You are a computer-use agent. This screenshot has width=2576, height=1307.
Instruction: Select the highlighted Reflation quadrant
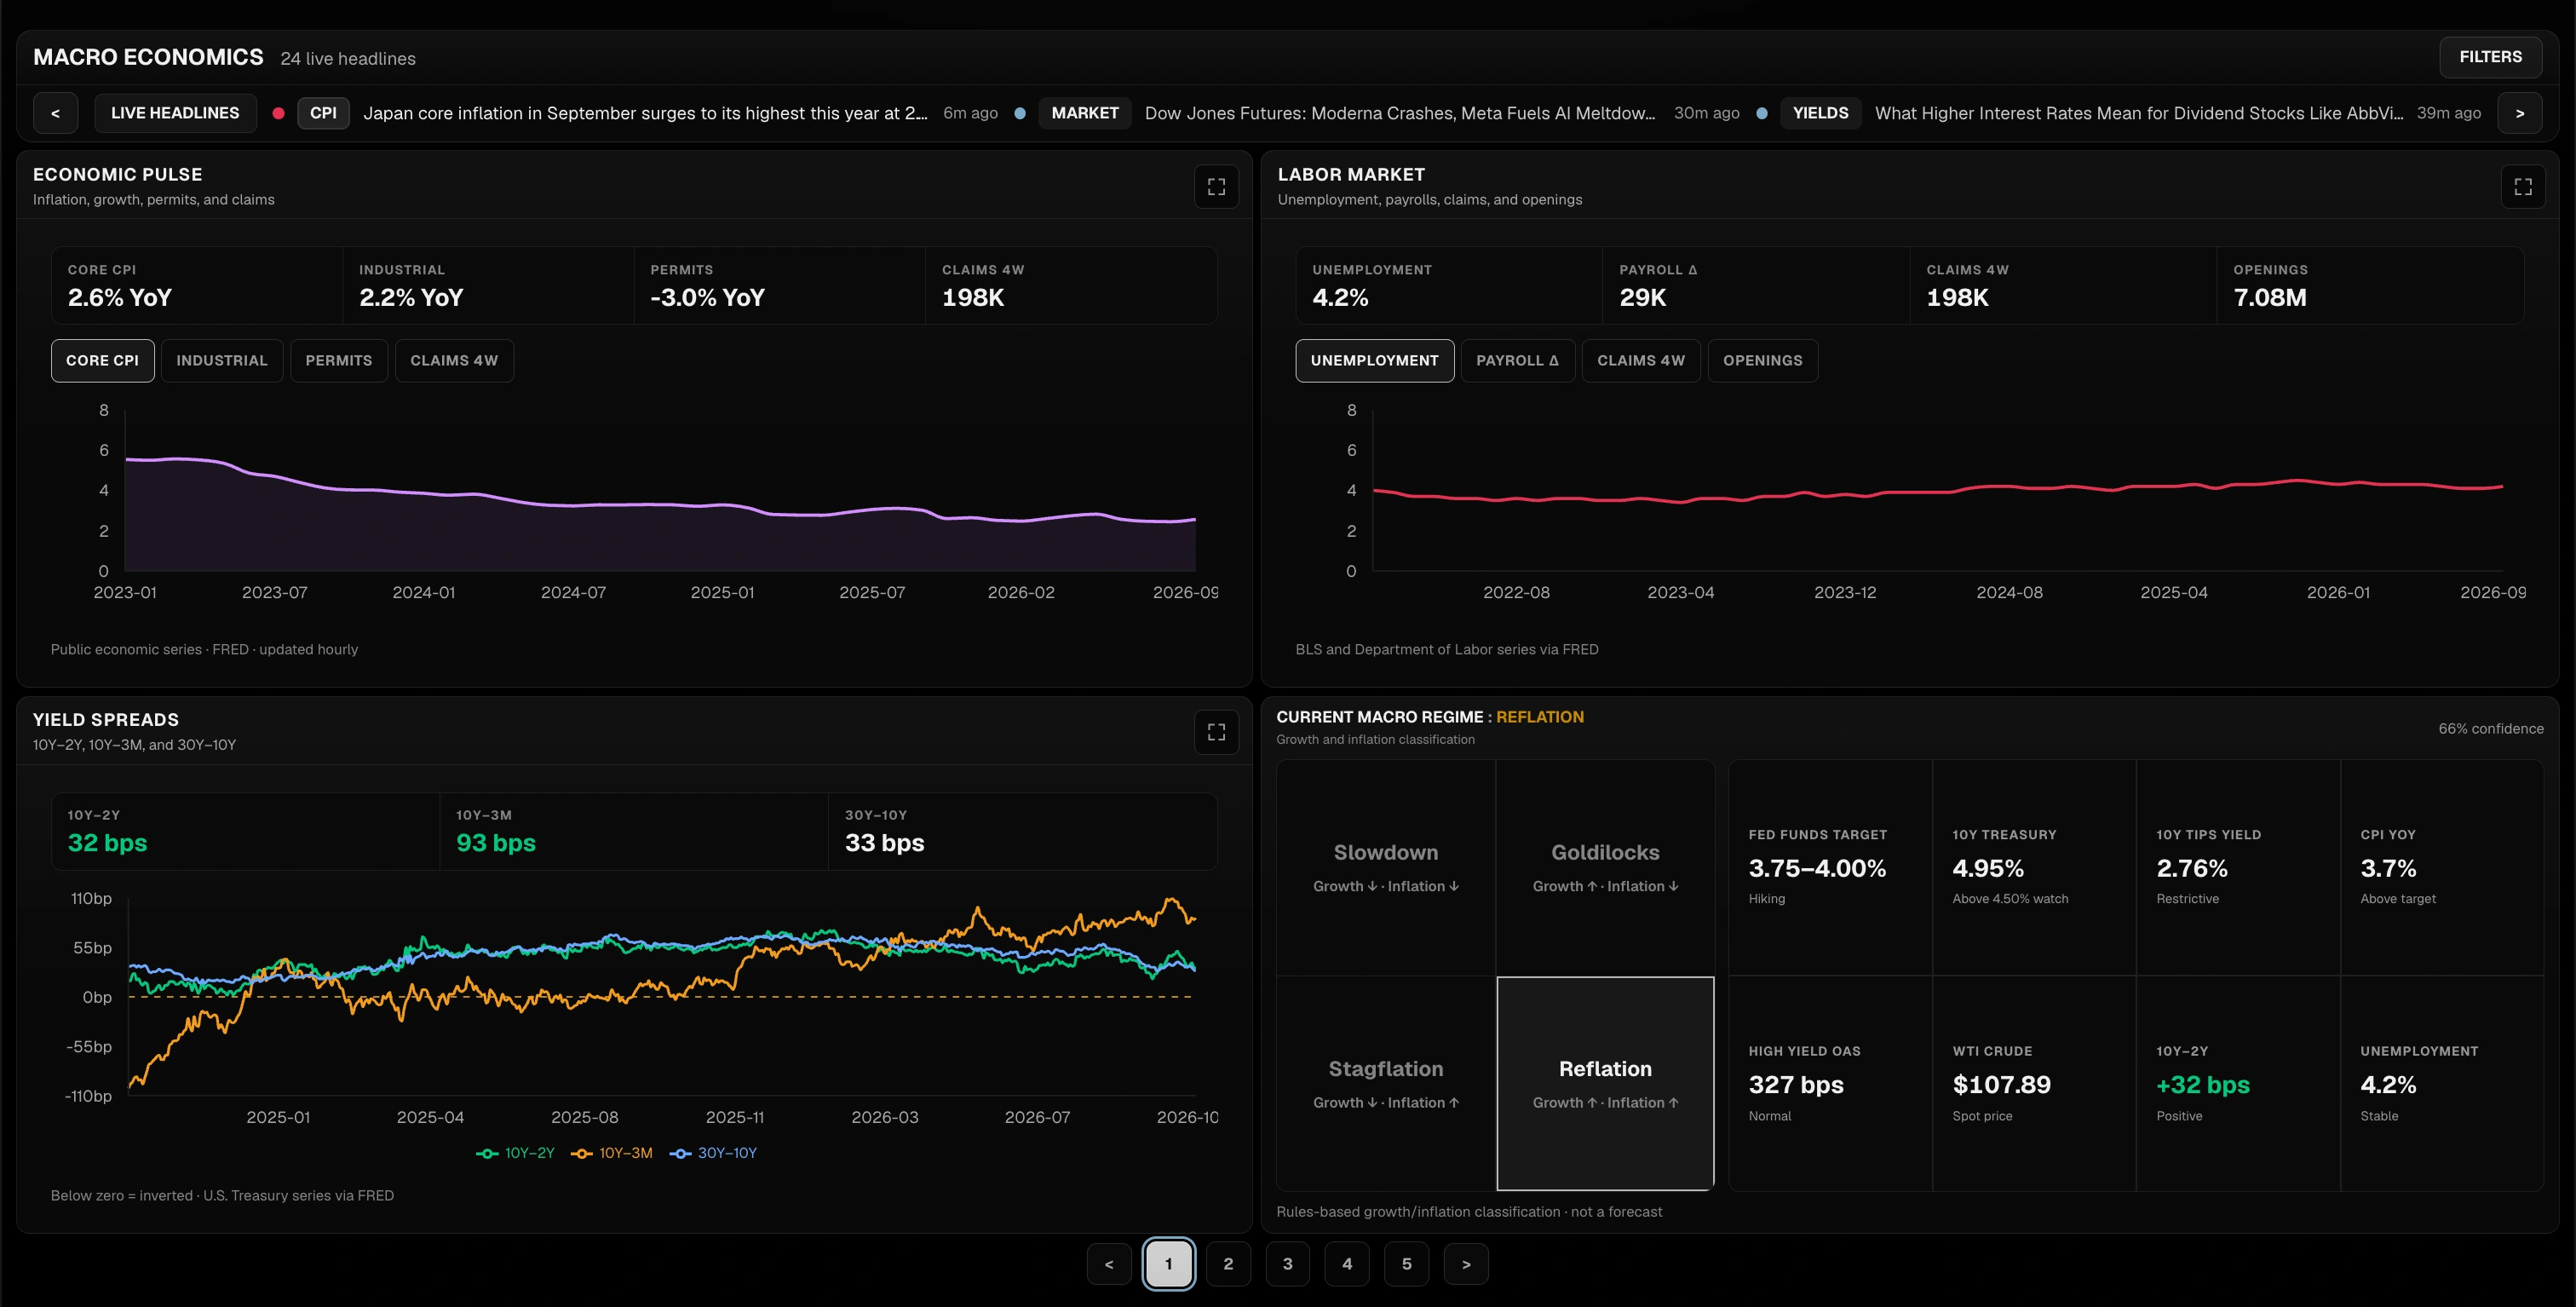(x=1605, y=1084)
